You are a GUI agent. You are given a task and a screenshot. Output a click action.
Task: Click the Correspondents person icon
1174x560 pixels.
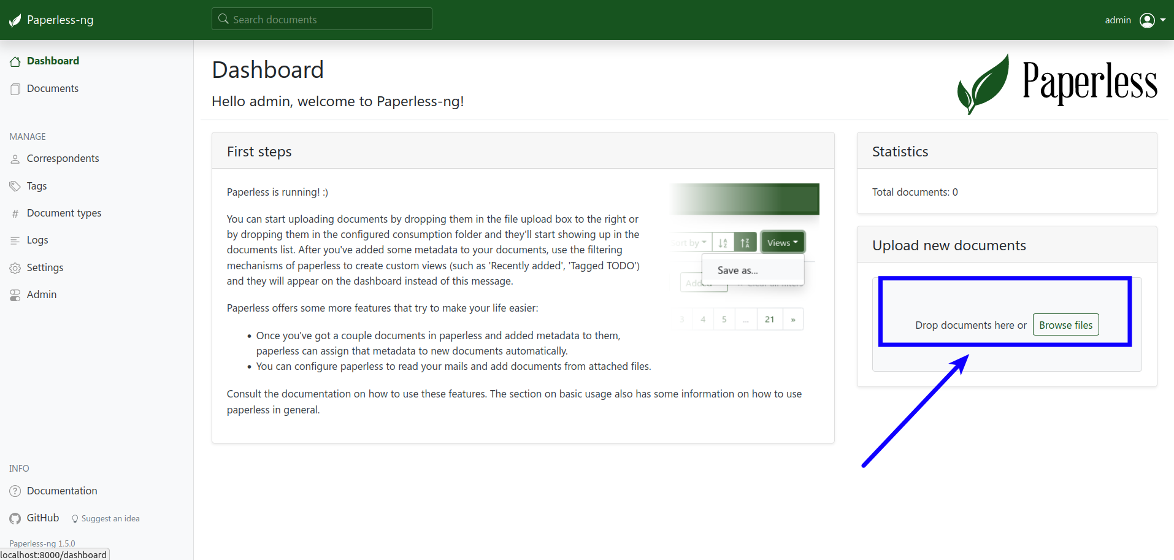coord(15,159)
